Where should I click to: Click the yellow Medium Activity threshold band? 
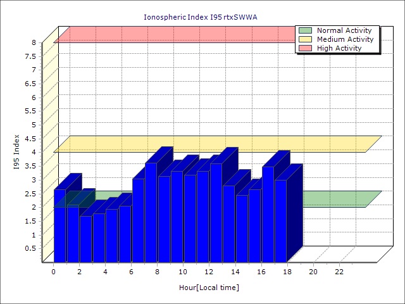tap(215, 144)
